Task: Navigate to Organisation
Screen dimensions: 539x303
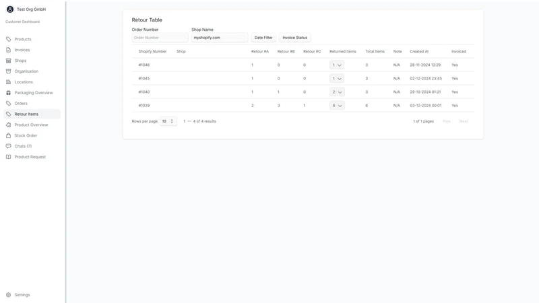Action: point(32,71)
